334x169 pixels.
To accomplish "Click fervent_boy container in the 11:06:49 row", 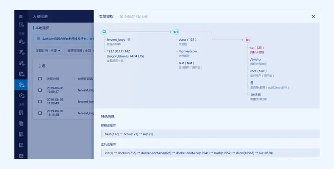I will click(x=86, y=102).
